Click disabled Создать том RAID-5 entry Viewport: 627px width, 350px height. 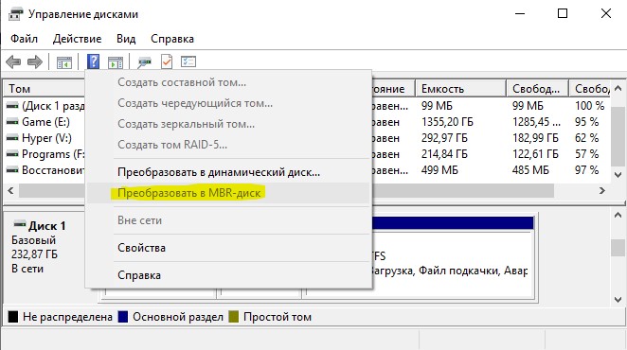tap(228, 145)
